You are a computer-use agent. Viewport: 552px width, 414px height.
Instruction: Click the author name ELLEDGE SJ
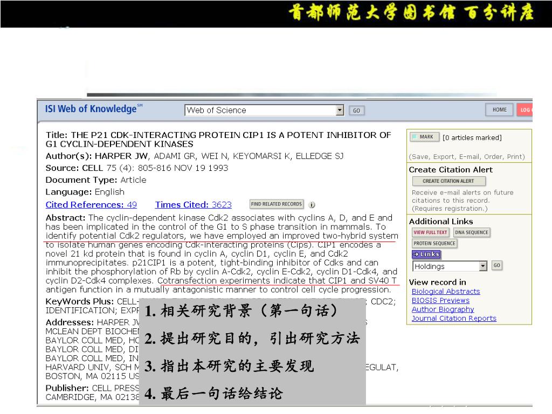click(x=319, y=156)
